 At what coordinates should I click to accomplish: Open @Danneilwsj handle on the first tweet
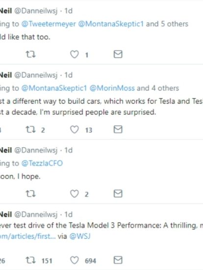(x=36, y=11)
